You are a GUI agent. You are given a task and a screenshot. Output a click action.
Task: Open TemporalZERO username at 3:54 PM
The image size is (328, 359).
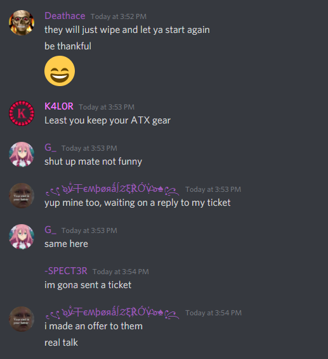[x=112, y=313]
